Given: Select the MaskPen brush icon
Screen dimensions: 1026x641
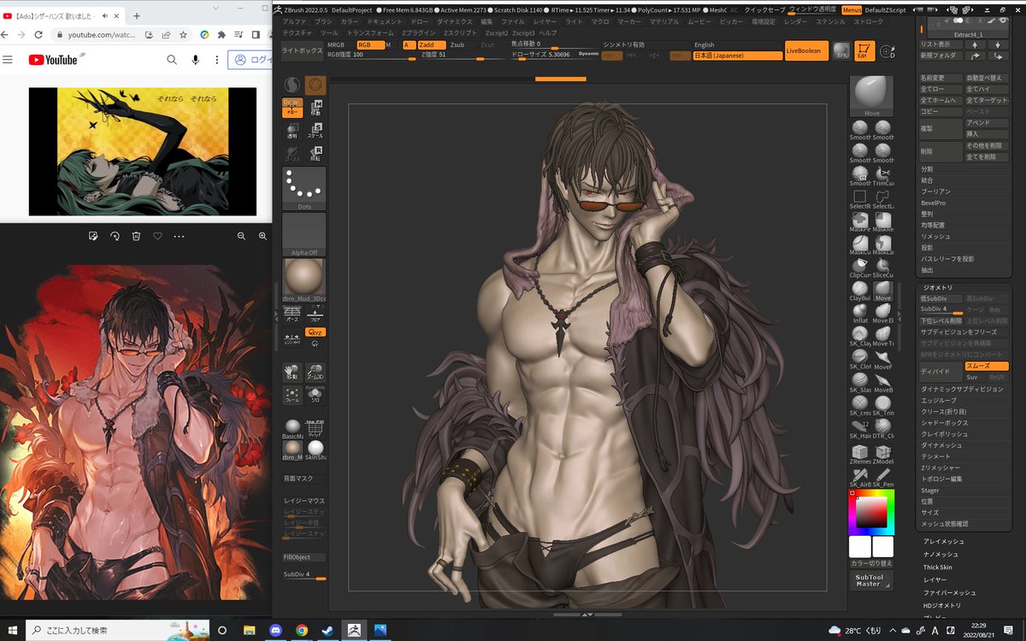Looking at the screenshot, I should [x=860, y=222].
